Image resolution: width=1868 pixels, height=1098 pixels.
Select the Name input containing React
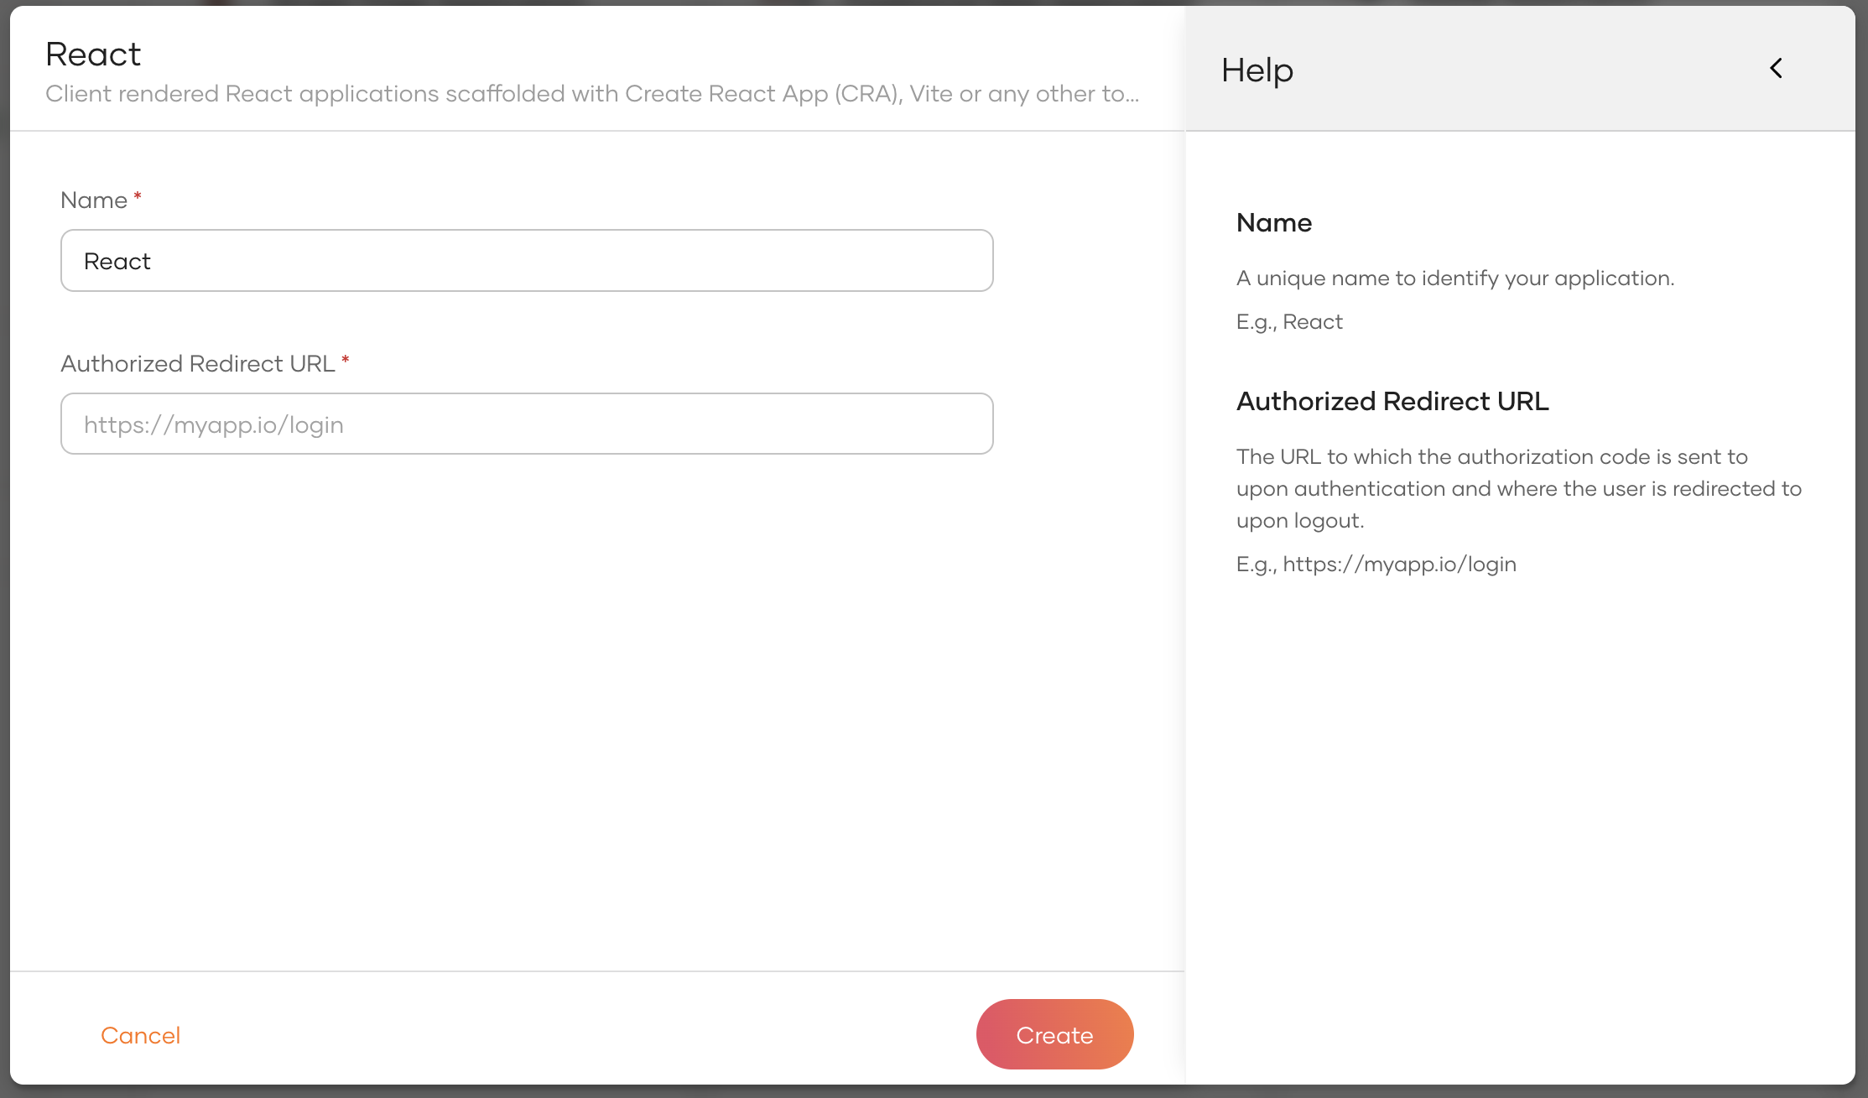pos(527,260)
